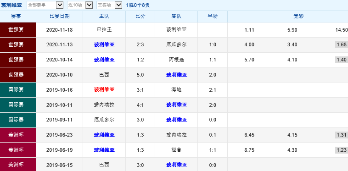Click the date 2019-09-11

(x=60, y=120)
